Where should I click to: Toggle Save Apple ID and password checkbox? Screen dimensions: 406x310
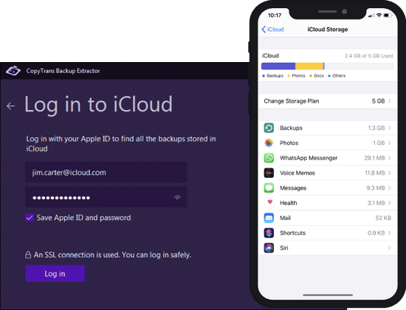pyautogui.click(x=30, y=218)
